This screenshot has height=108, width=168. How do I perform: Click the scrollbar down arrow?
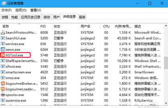click(166, 103)
